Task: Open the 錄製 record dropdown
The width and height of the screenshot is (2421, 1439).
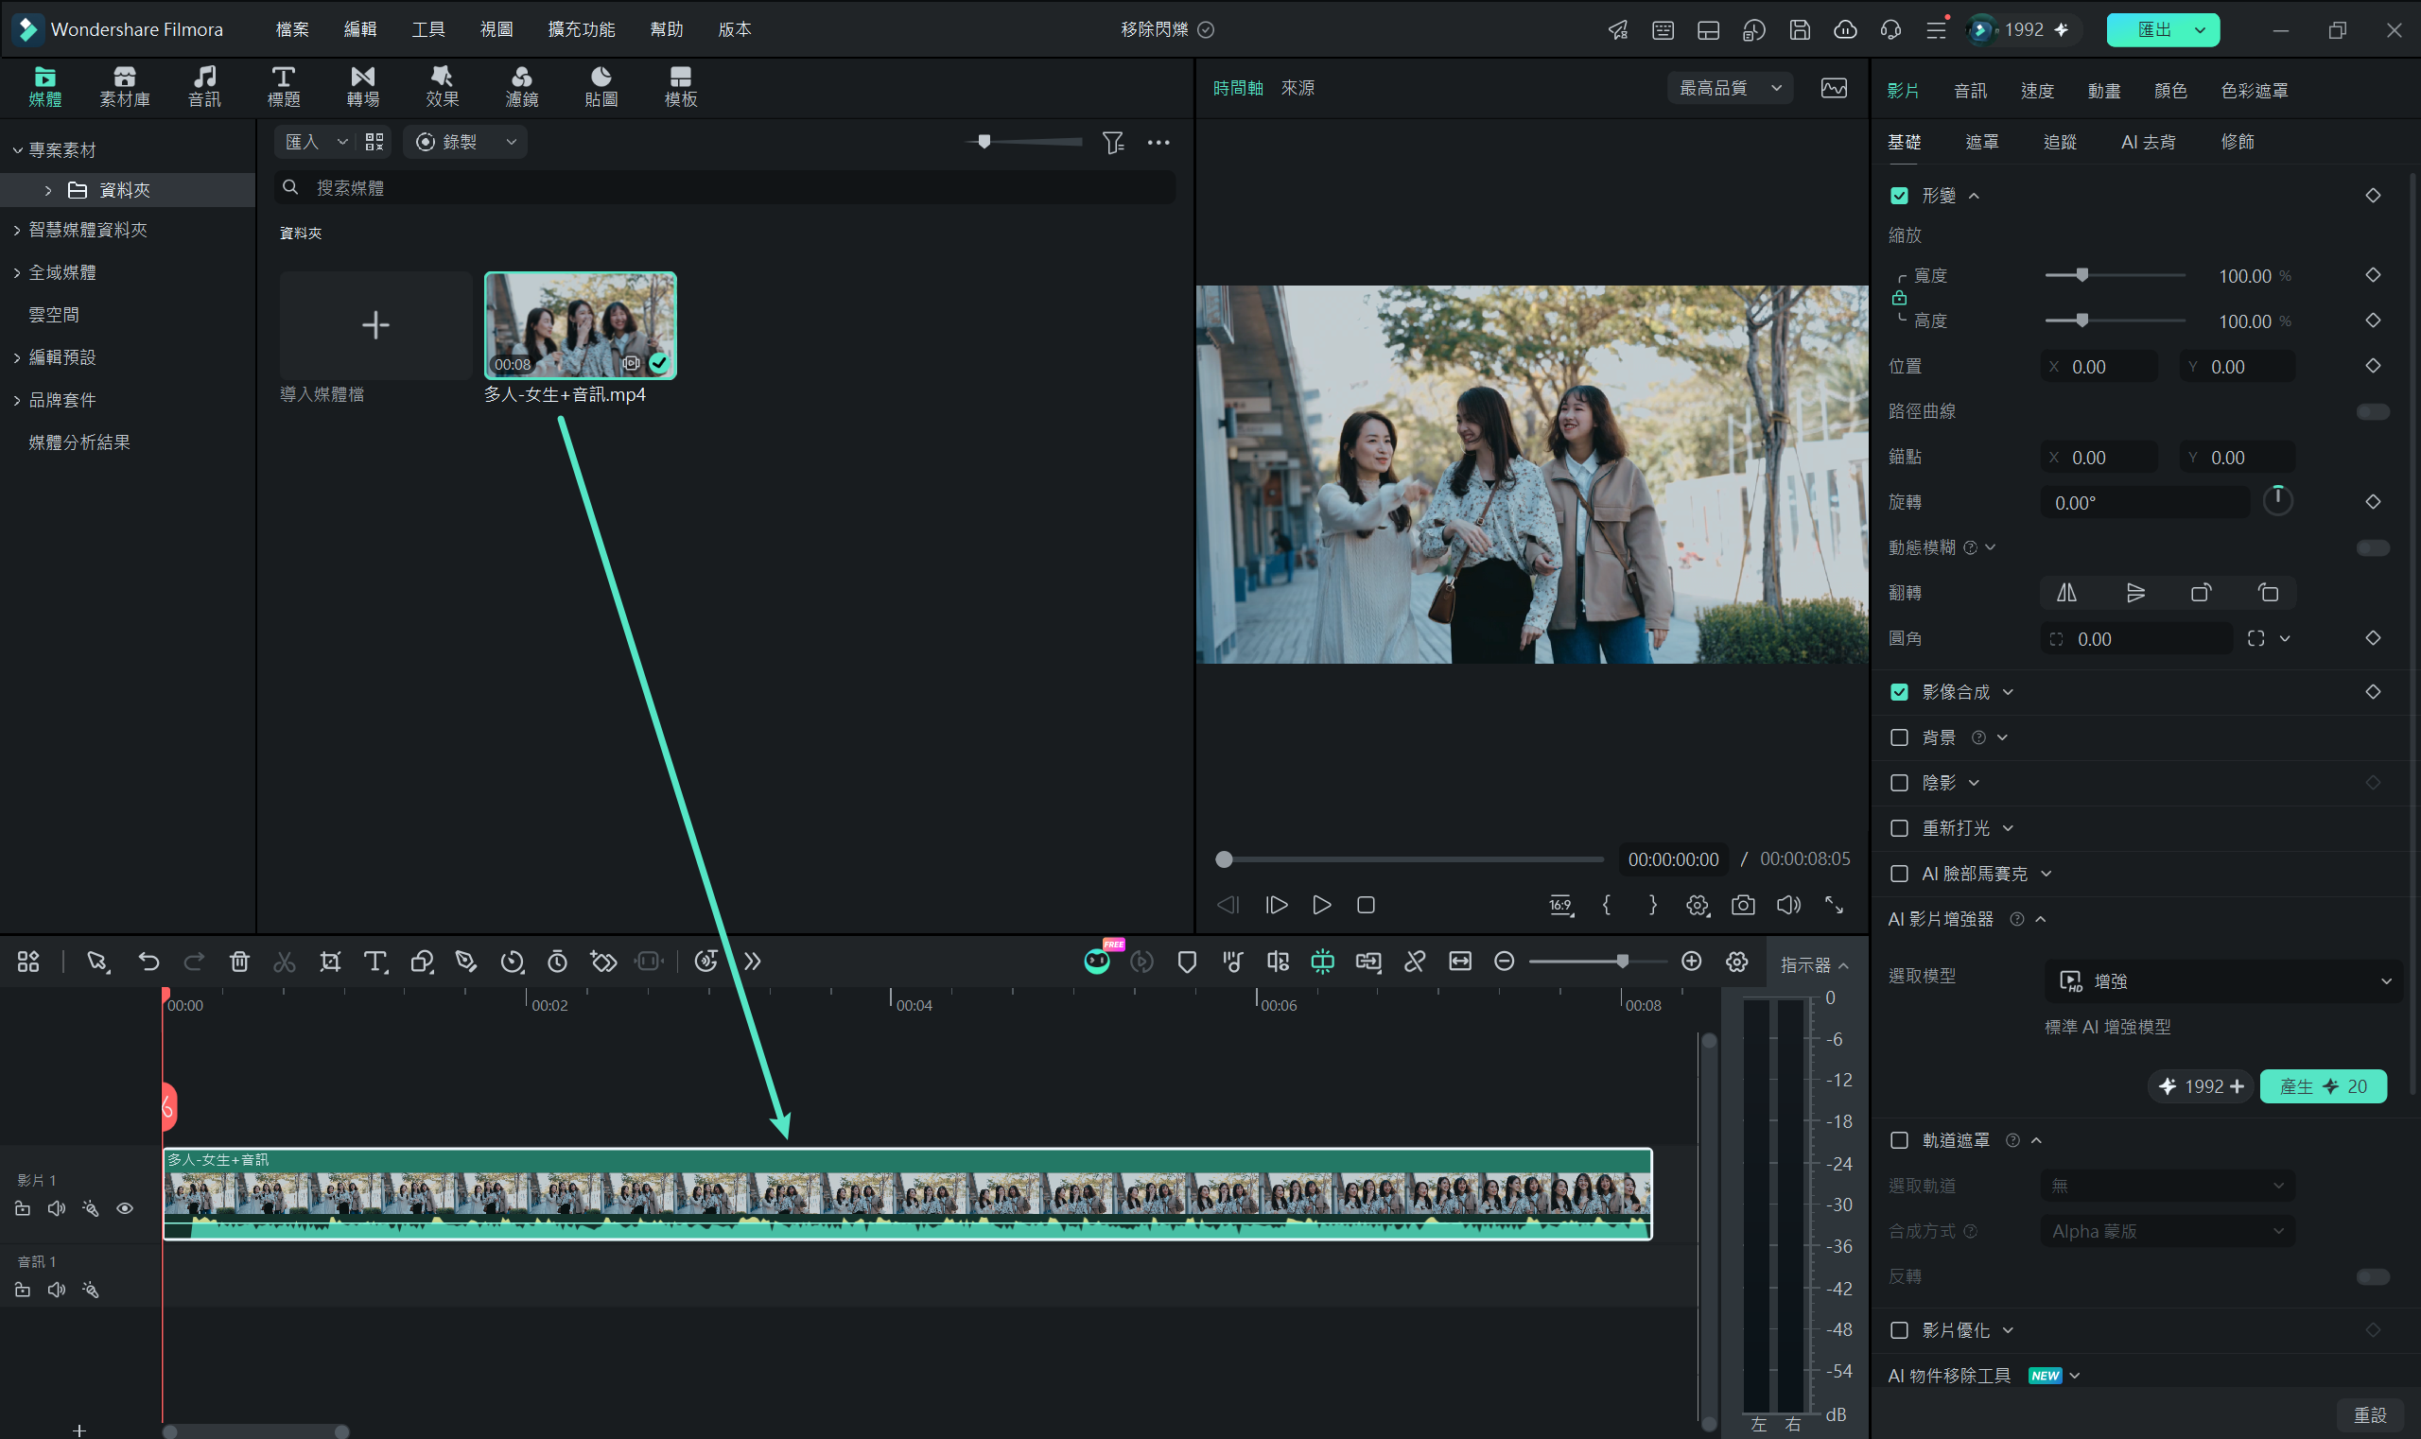Action: [x=465, y=143]
